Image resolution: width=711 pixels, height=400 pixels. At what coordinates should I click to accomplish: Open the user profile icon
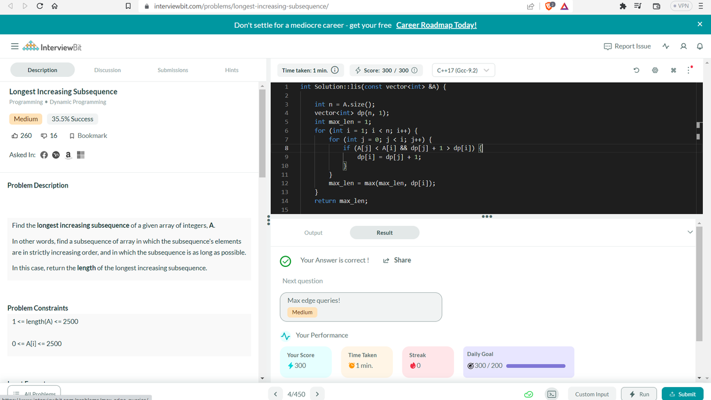tap(684, 46)
